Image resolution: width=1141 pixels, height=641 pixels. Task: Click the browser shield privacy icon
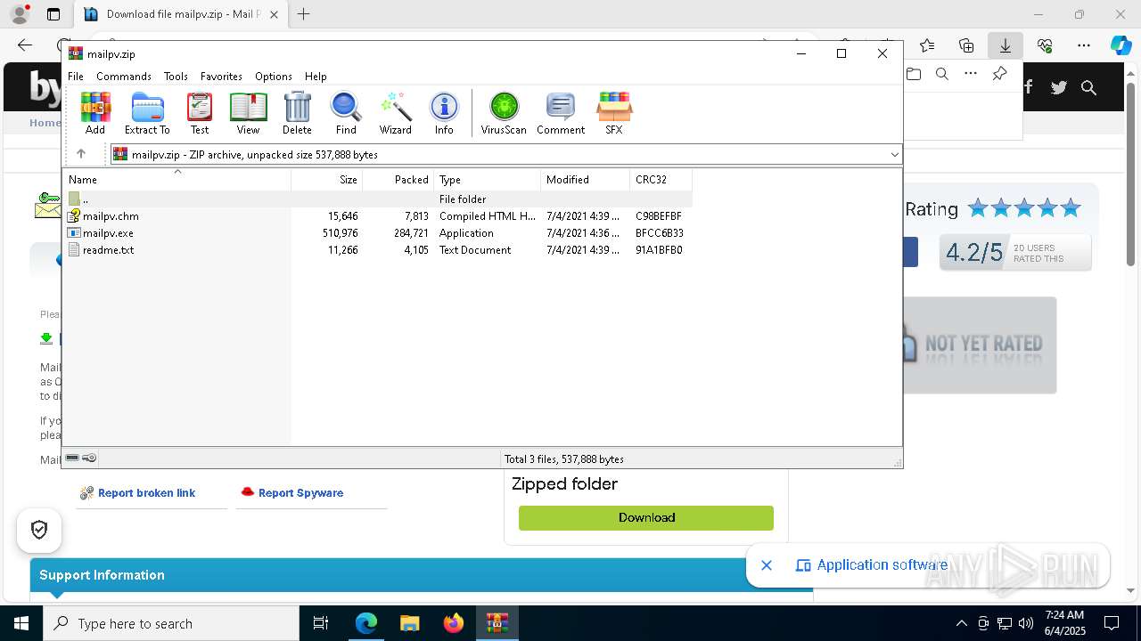(38, 530)
